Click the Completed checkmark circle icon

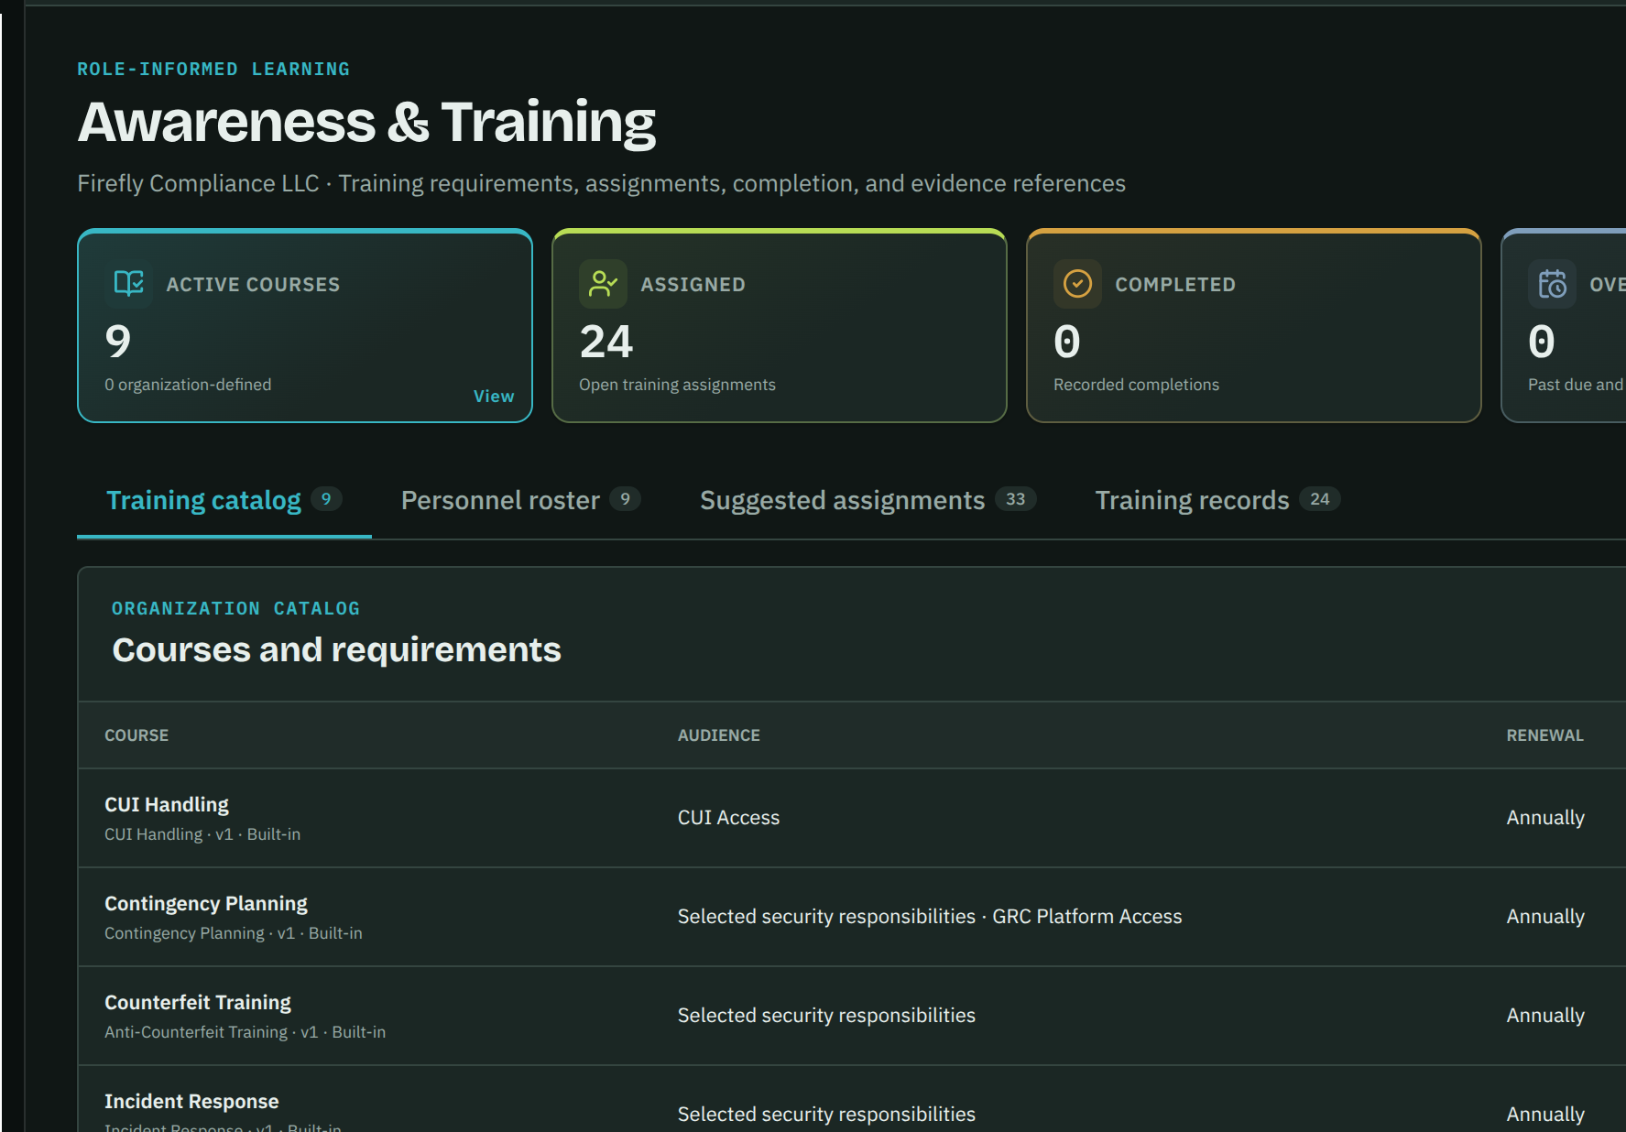[1077, 284]
